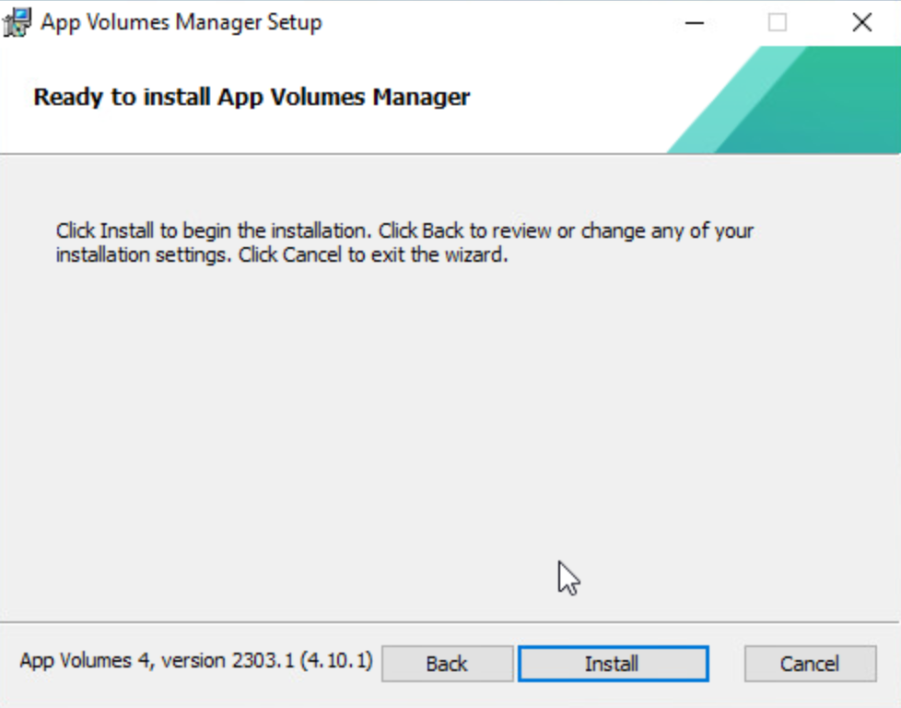Minimize the App Volumes Manager Setup window
This screenshot has height=708, width=901.
click(x=693, y=22)
